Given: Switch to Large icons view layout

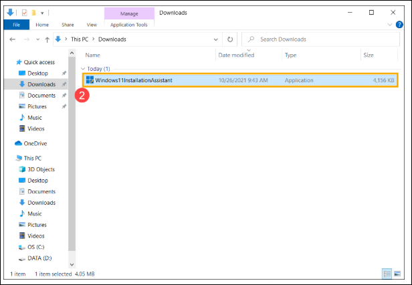Looking at the screenshot, I should (x=397, y=274).
